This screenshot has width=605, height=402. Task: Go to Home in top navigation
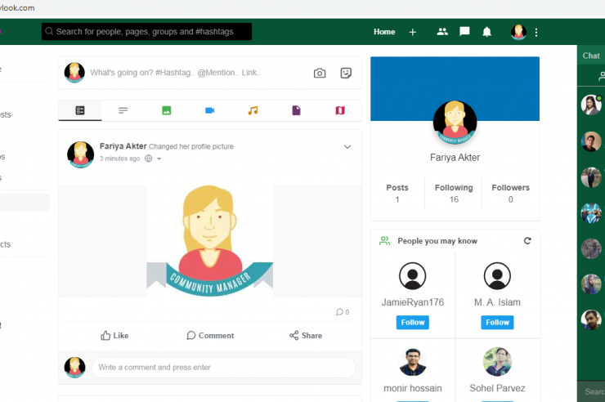(384, 32)
